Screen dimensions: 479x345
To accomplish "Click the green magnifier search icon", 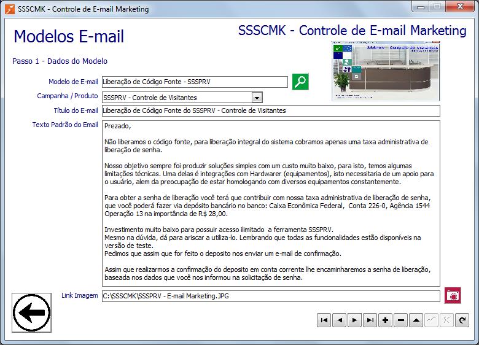I will [300, 82].
